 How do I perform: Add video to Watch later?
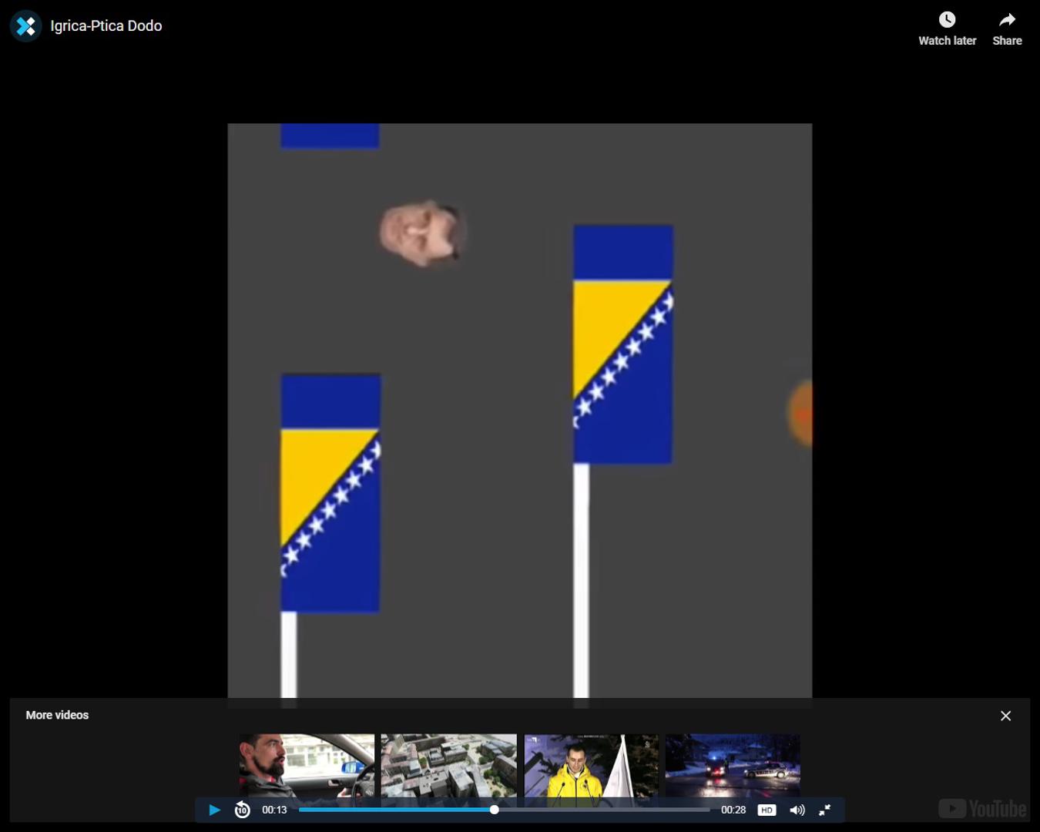pos(947,29)
